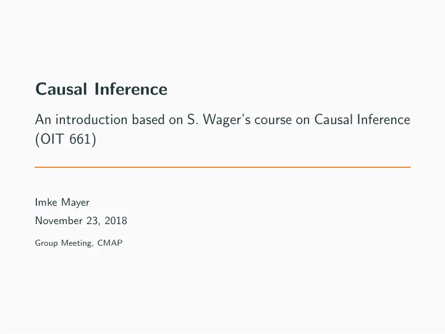Click the author name "Imke Mayer"
Image resolution: width=445 pixels, height=334 pixels.
[x=62, y=202]
